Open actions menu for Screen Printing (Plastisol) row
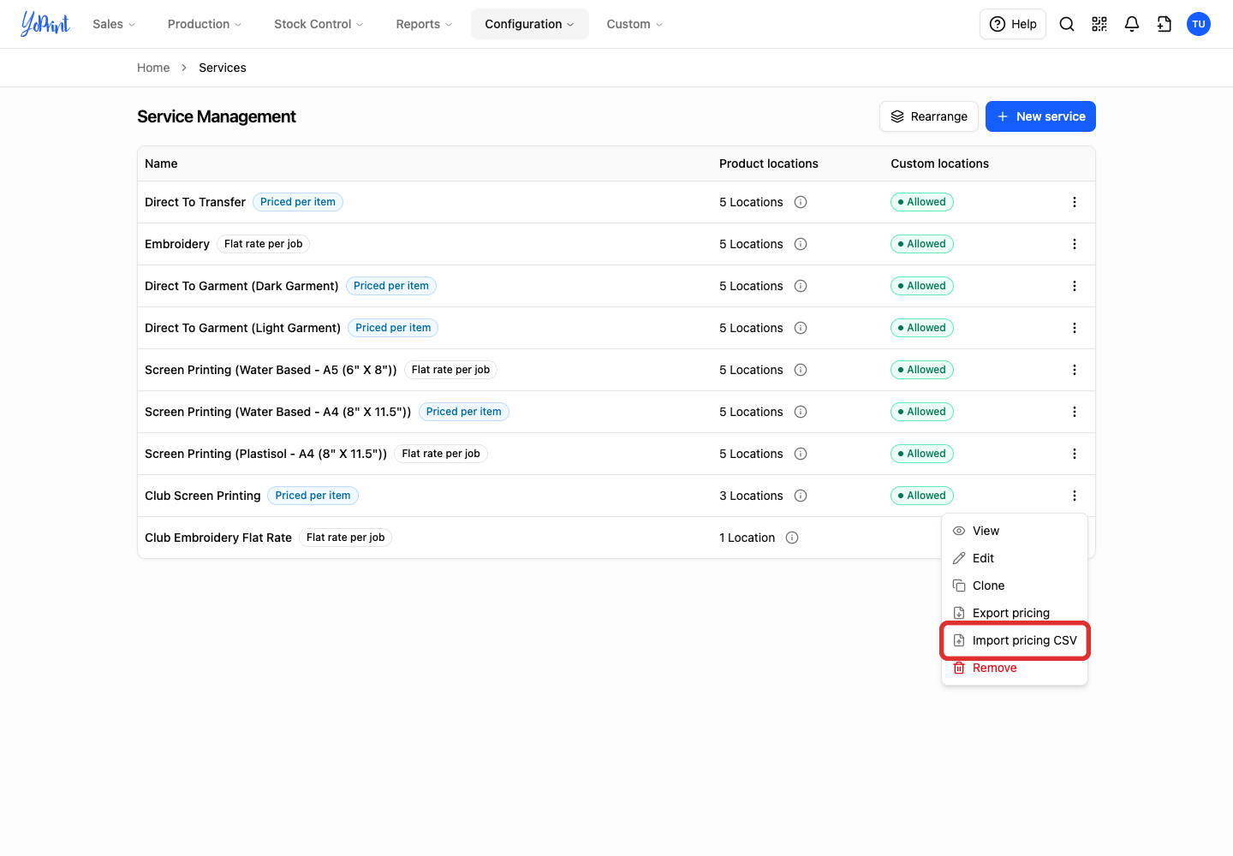Screen dimensions: 1233x856 click(x=1075, y=454)
